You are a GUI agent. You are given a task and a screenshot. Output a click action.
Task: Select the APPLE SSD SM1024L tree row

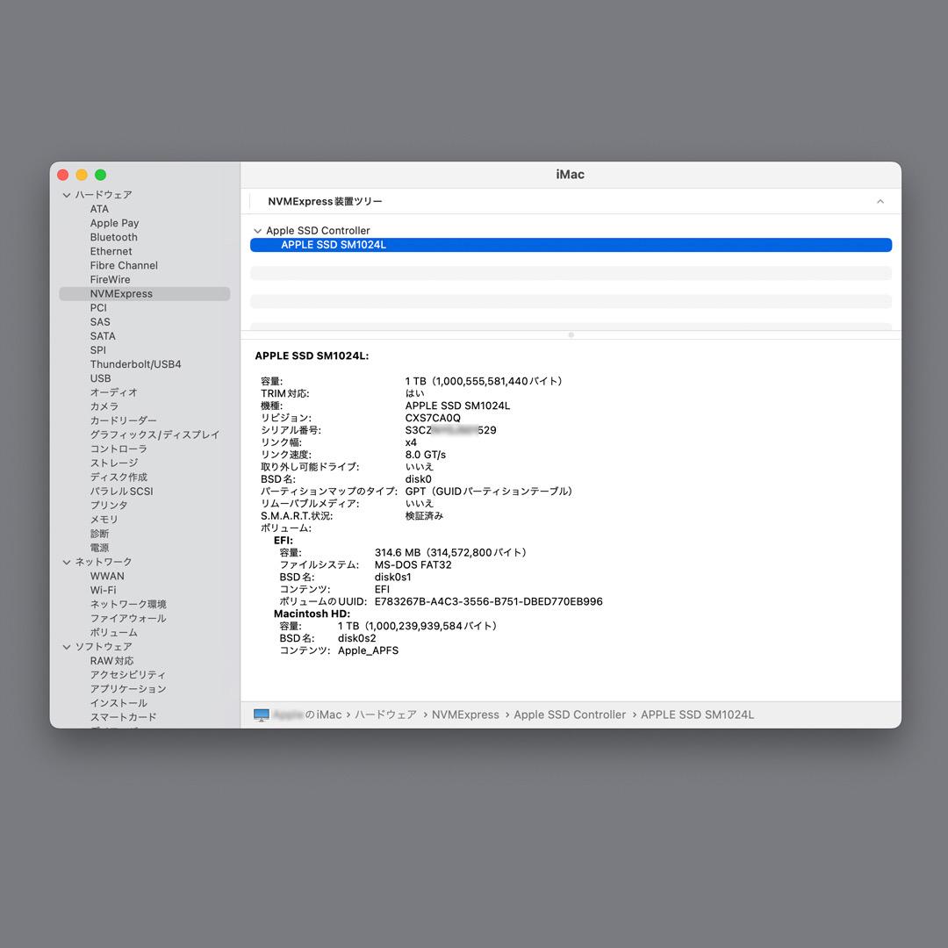coord(571,245)
